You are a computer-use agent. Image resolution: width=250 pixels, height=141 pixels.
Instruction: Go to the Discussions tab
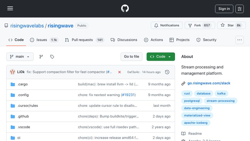pos(124,40)
